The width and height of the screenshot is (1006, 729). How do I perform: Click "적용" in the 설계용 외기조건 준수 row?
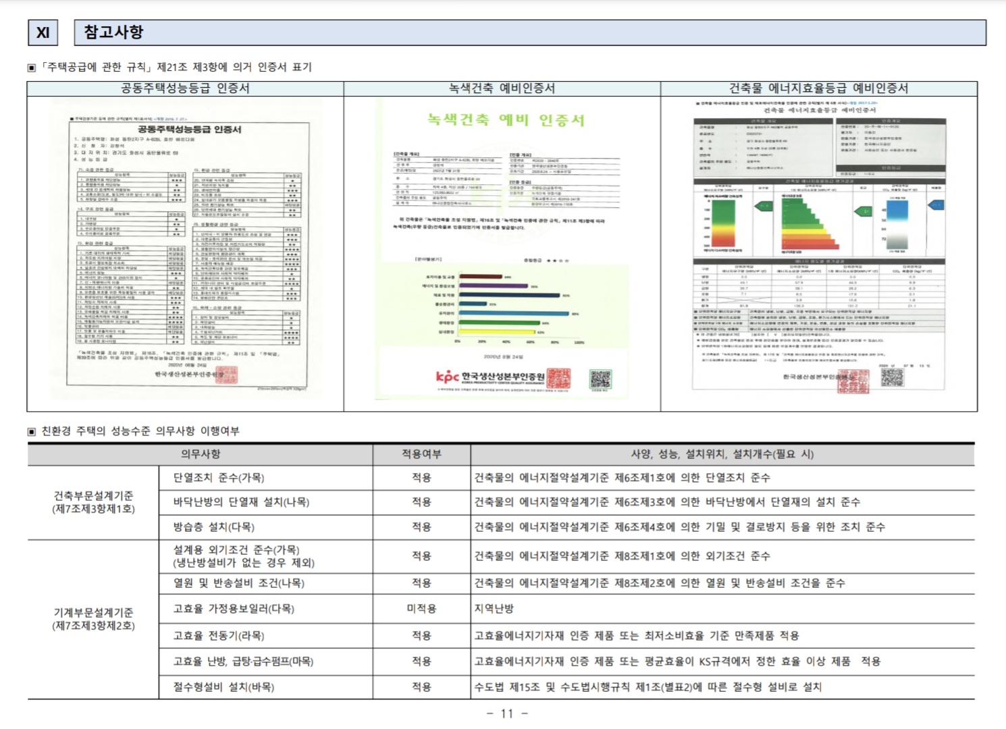tap(422, 556)
